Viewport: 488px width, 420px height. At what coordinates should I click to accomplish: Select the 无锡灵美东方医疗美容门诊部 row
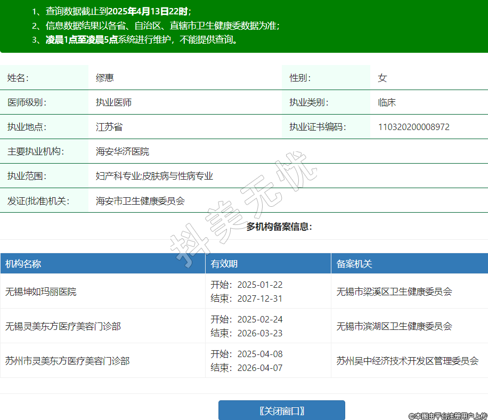pyautogui.click(x=63, y=326)
